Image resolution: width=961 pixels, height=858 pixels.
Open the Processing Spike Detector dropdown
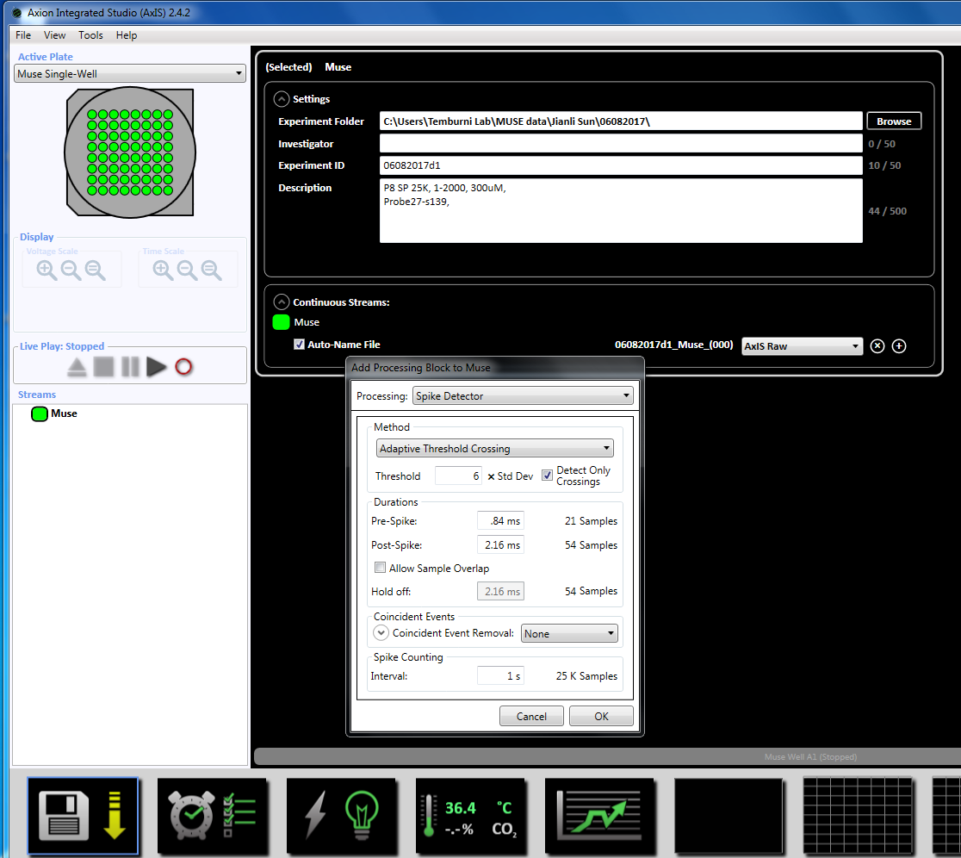point(523,396)
